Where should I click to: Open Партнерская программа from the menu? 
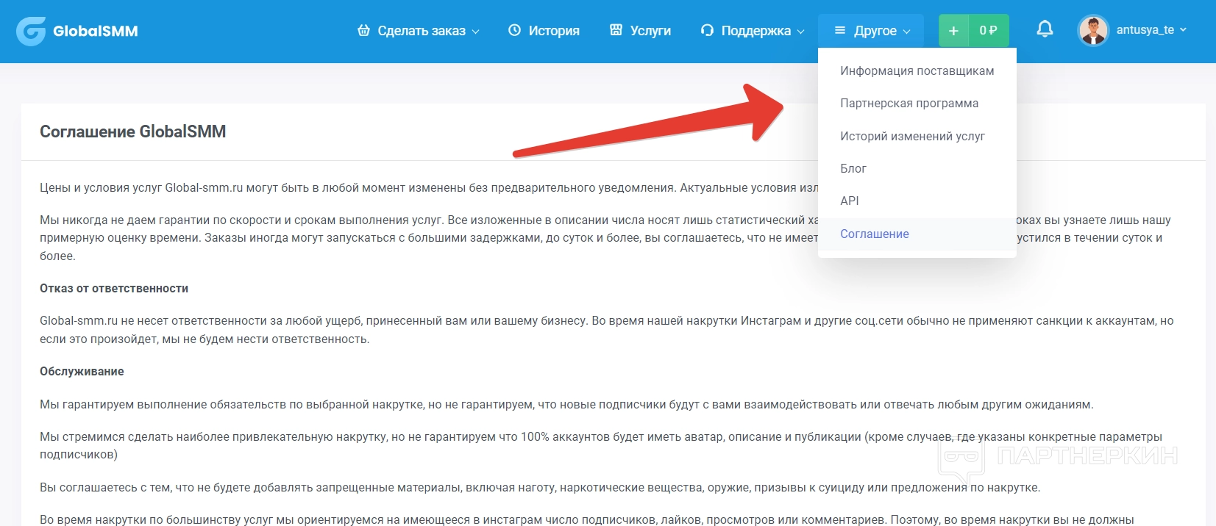tap(917, 103)
